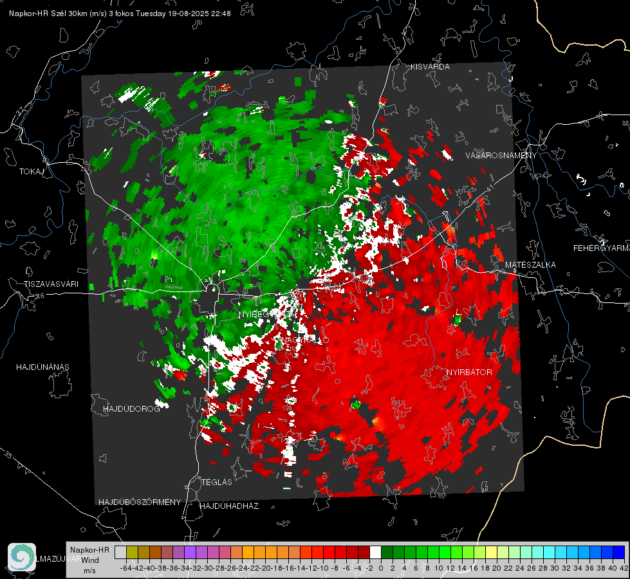Click the HAJDÚHADHÁZ town label
The height and width of the screenshot is (579, 630).
230,506
